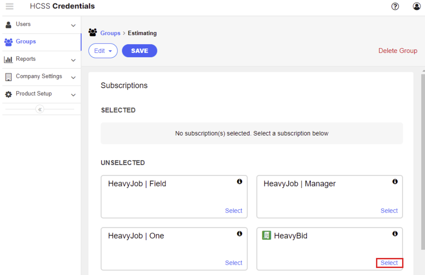Click the help question mark icon

pyautogui.click(x=395, y=6)
